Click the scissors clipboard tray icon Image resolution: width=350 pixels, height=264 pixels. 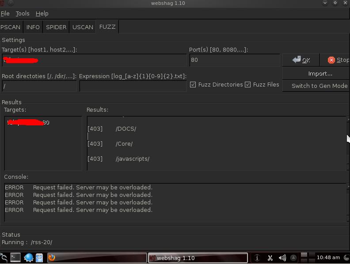pos(270,258)
